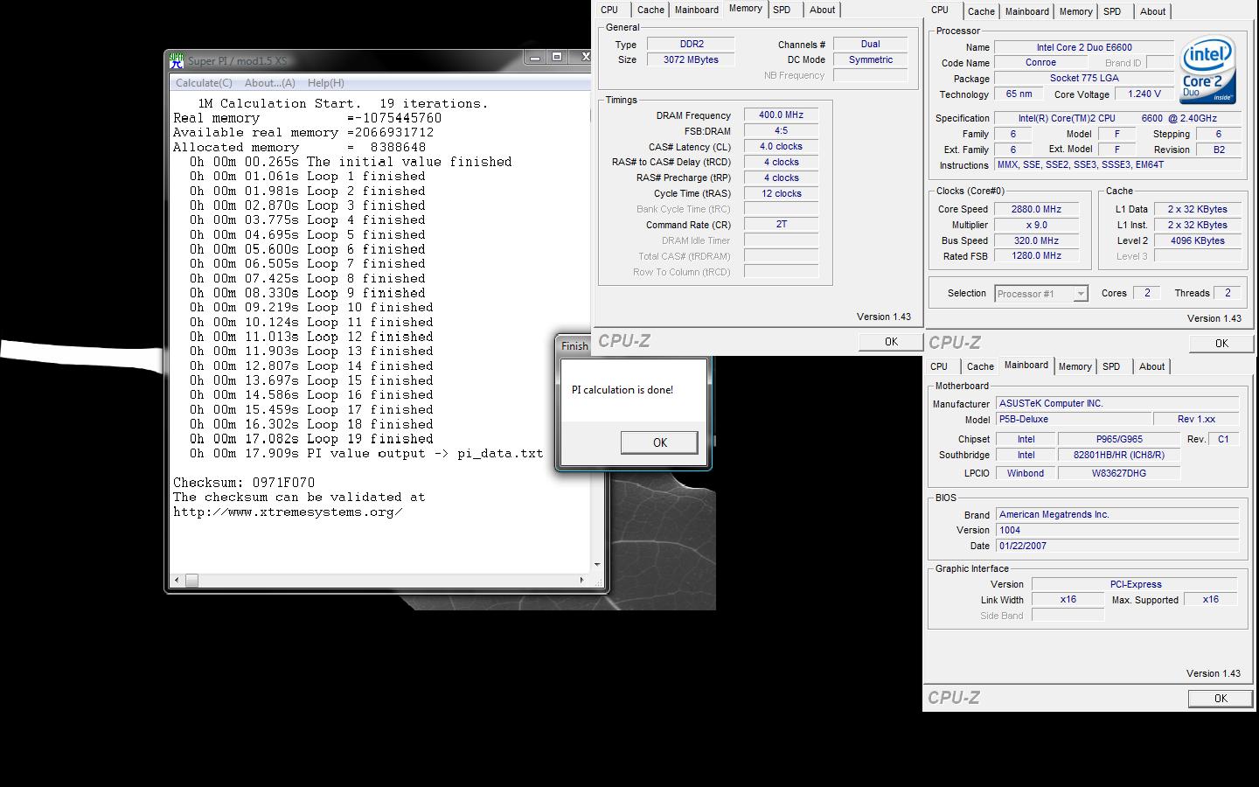Viewport: 1259px width, 787px height.
Task: Open the Calculate(C) menu in Super PI
Action: [204, 83]
